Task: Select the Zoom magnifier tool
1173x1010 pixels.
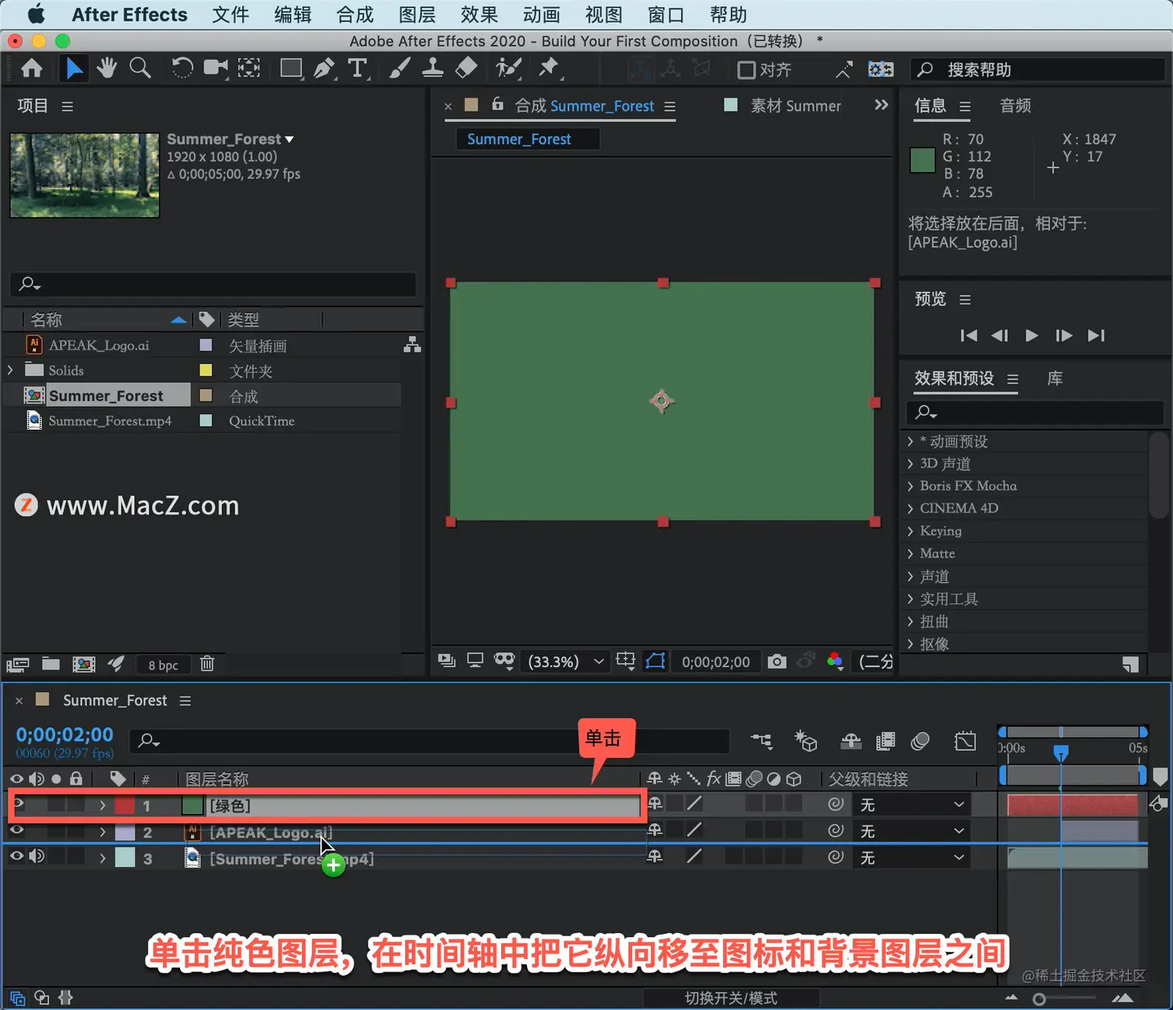Action: tap(140, 68)
